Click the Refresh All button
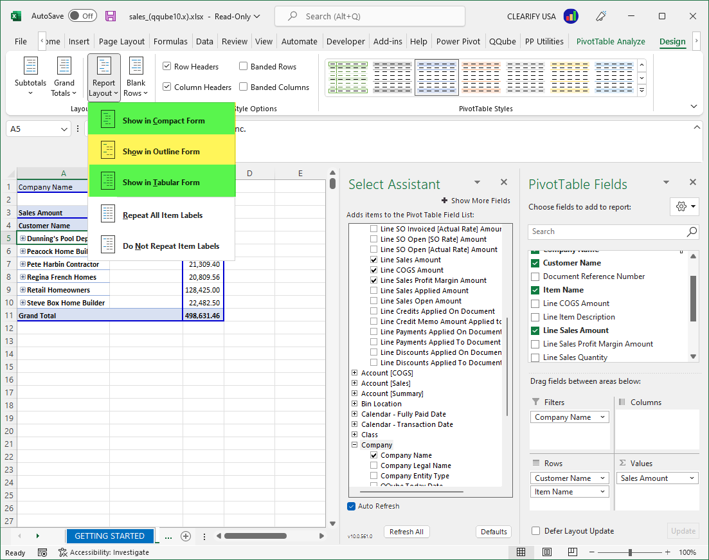This screenshot has height=560, width=709. click(406, 532)
